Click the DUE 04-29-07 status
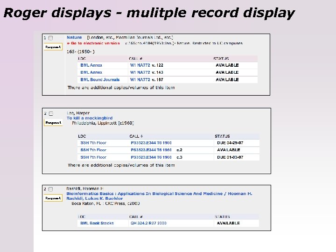The image size is (336, 252). click(230, 143)
